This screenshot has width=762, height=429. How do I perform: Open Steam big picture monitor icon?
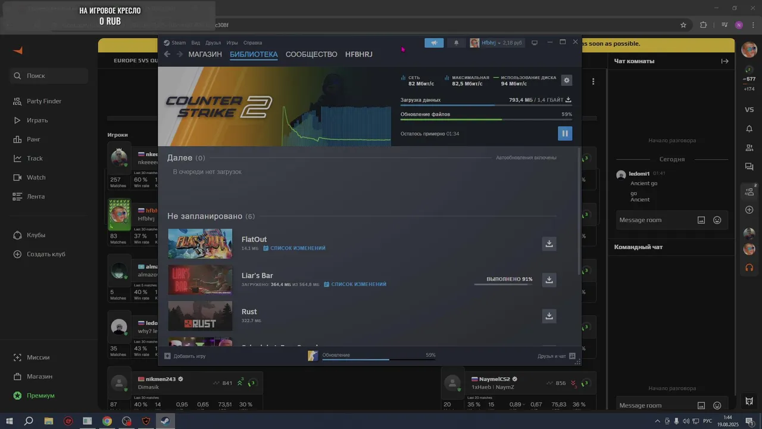535,43
